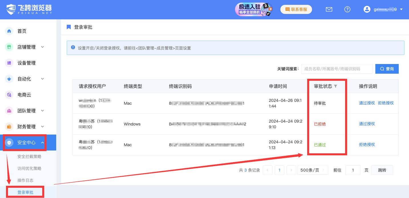
Task: Click the keyword search input field
Action: point(337,69)
